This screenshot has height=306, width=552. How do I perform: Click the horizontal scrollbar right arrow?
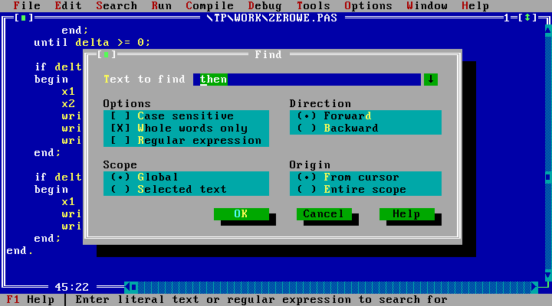coord(534,287)
